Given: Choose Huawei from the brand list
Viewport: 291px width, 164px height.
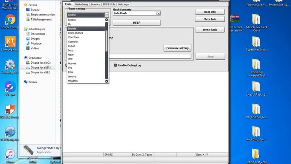Looking at the screenshot, I should pos(86,64).
